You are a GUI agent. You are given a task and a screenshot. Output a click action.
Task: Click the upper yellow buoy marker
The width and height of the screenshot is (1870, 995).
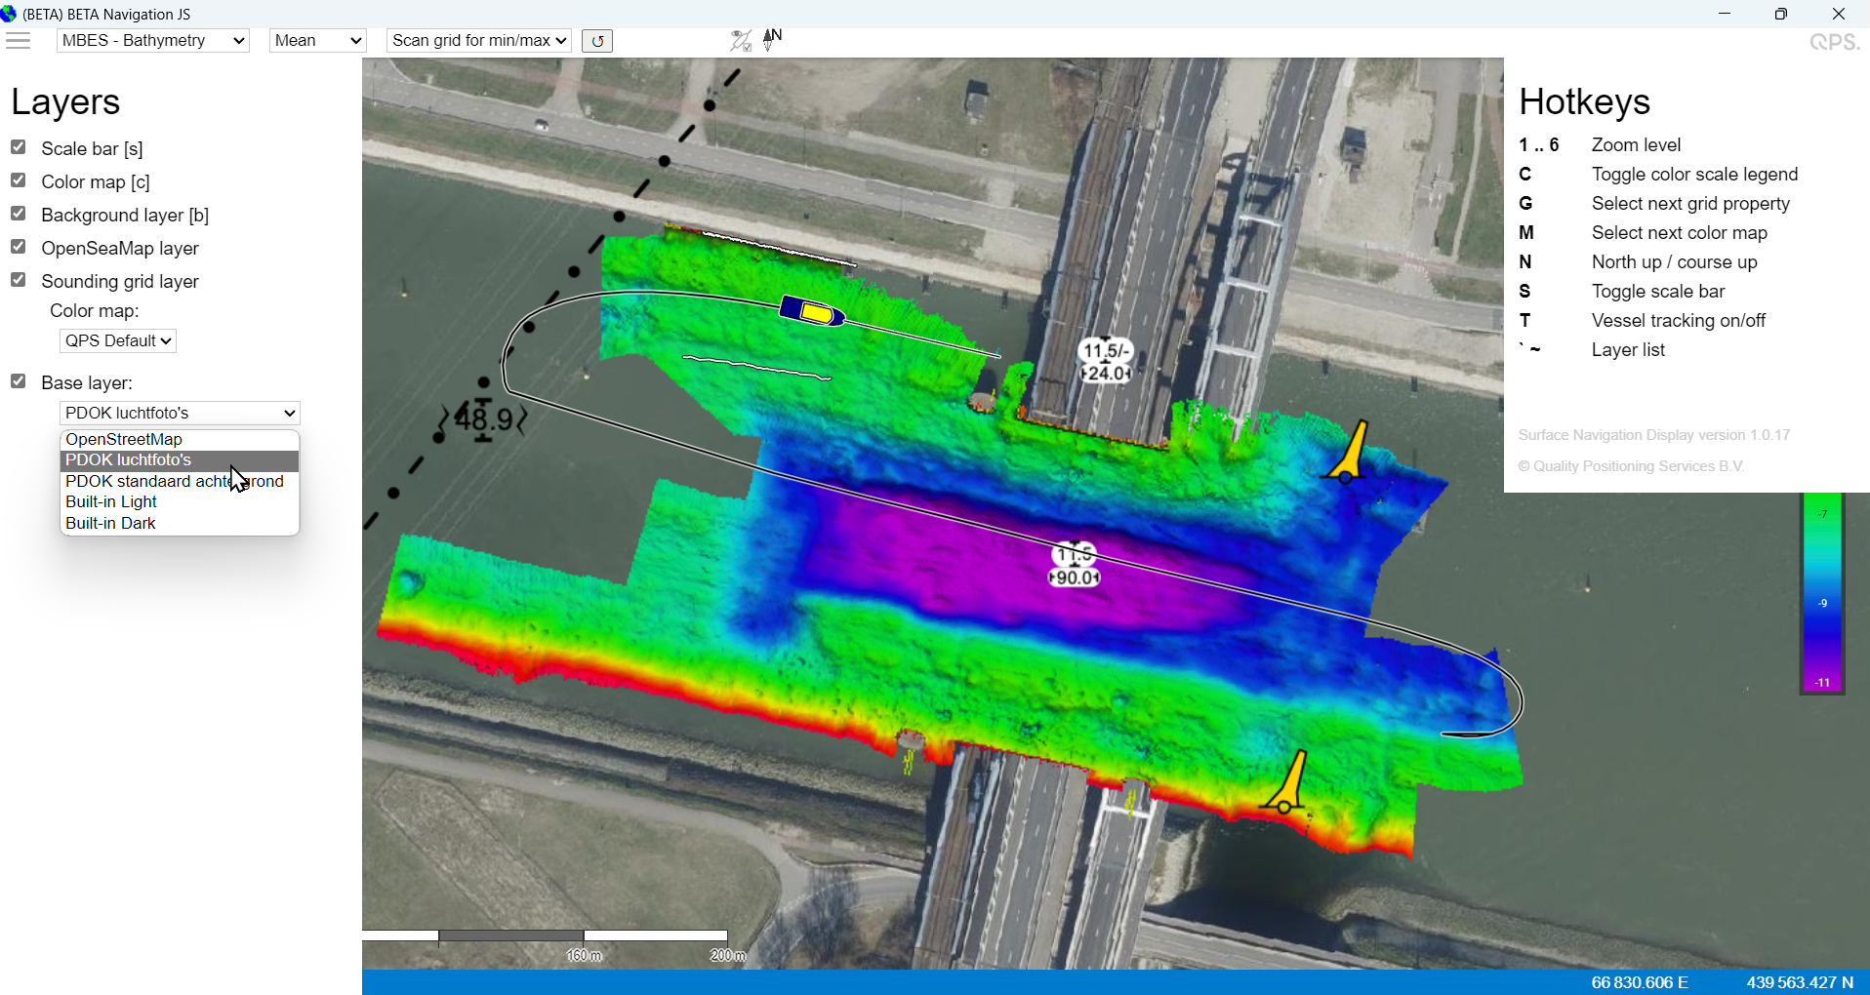pos(1349,455)
